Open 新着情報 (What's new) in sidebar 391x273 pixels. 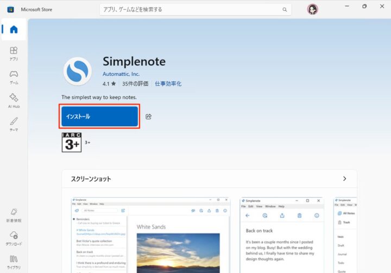14,215
